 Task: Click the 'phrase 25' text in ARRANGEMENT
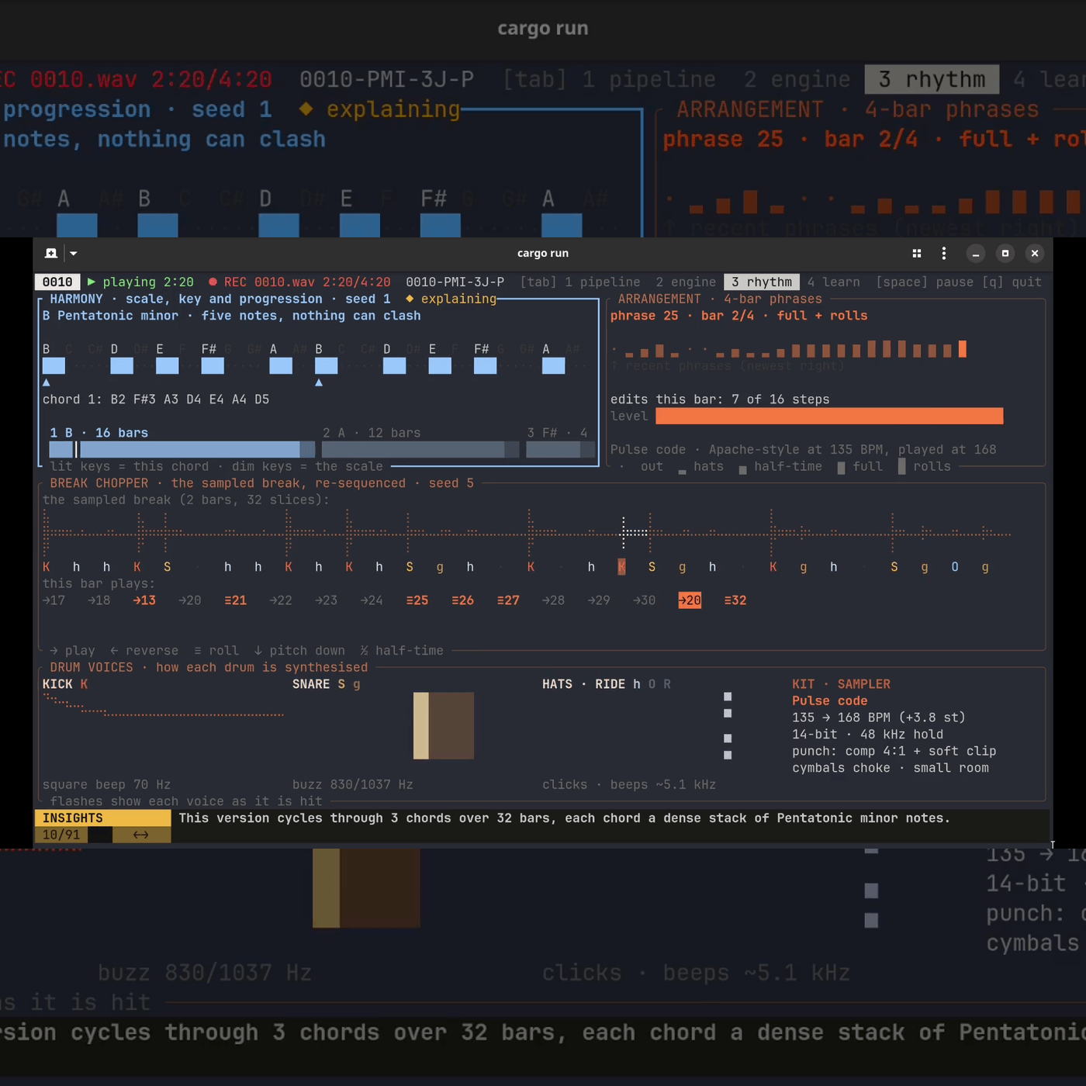(x=644, y=316)
